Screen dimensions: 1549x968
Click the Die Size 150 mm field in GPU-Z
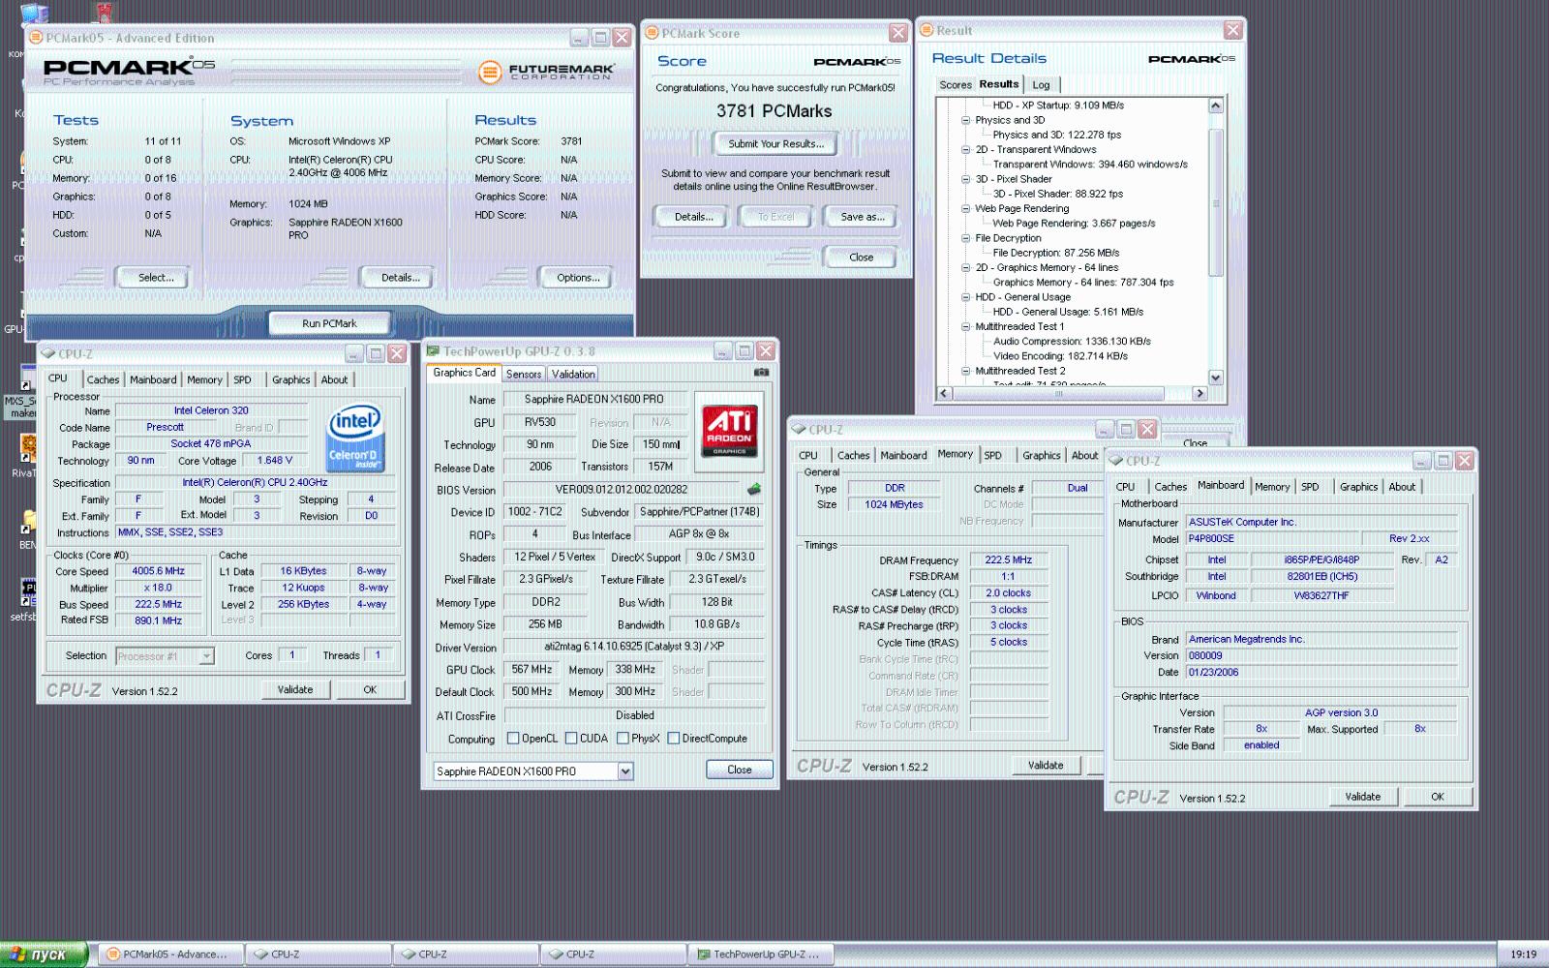pos(660,444)
